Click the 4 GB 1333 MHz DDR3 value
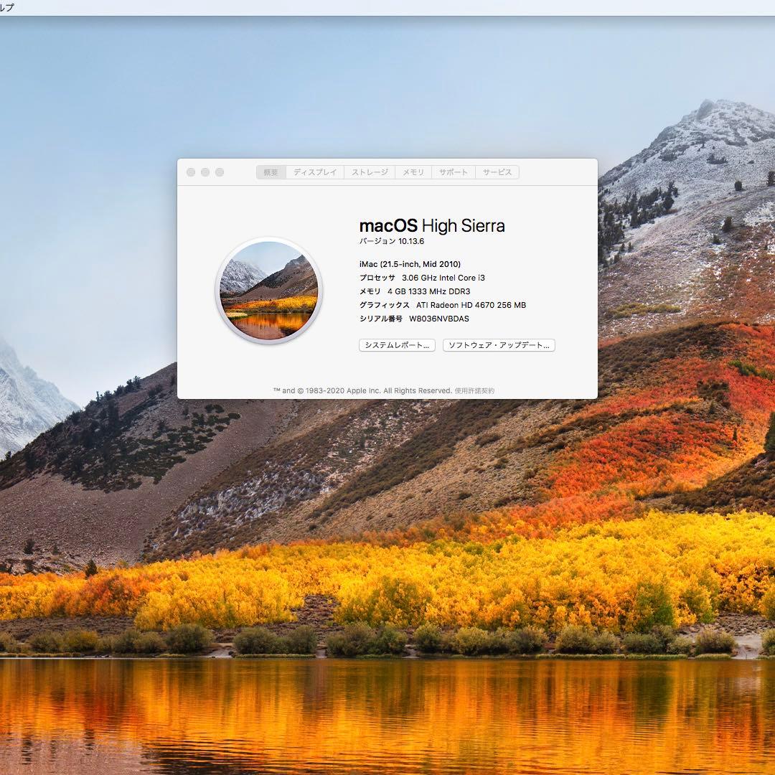This screenshot has width=775, height=775. pos(429,291)
